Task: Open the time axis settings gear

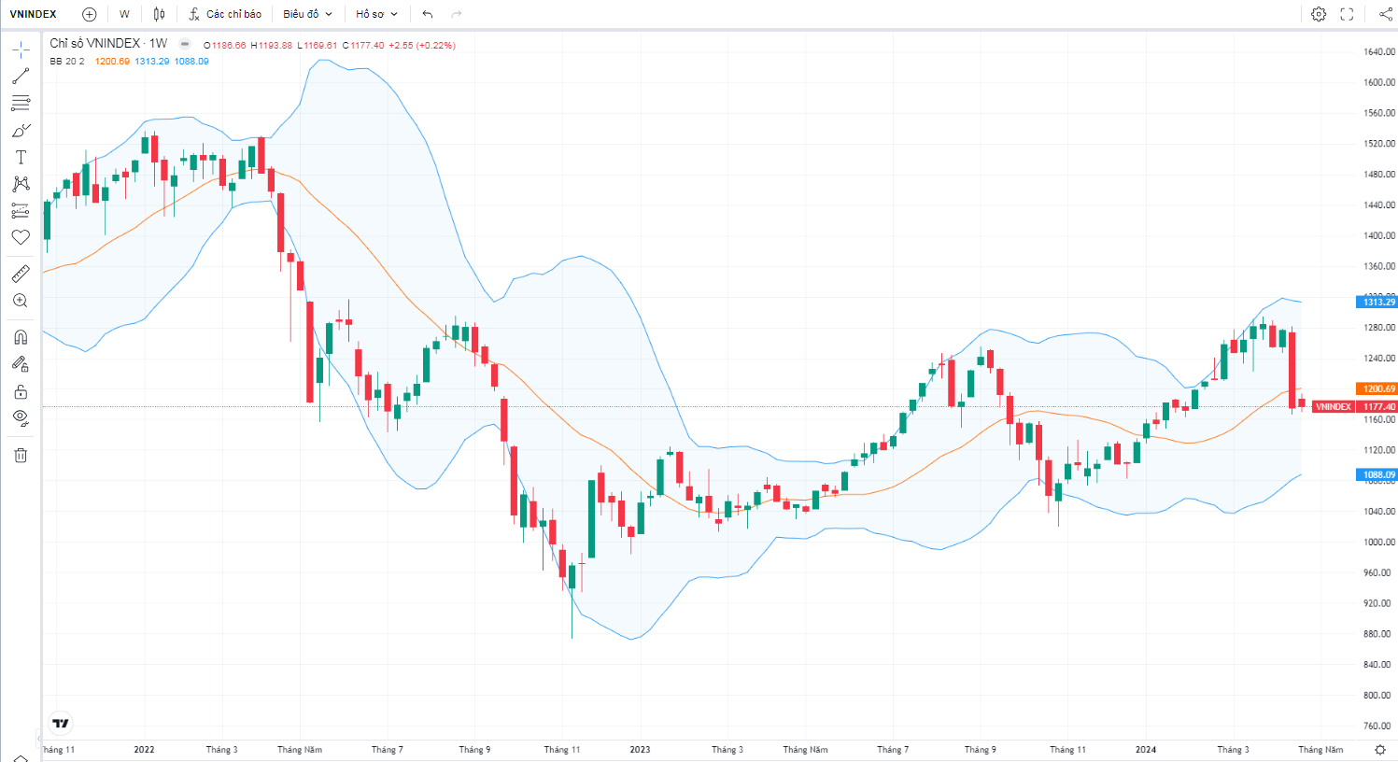Action: [x=1380, y=750]
